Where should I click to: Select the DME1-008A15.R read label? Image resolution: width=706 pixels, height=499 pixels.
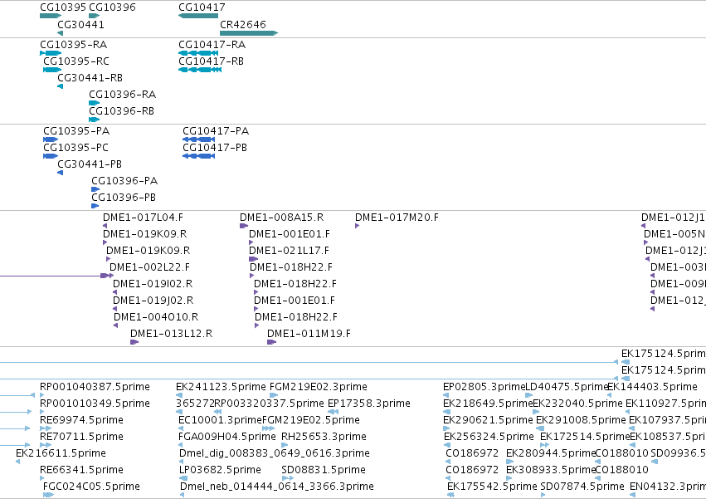point(282,218)
